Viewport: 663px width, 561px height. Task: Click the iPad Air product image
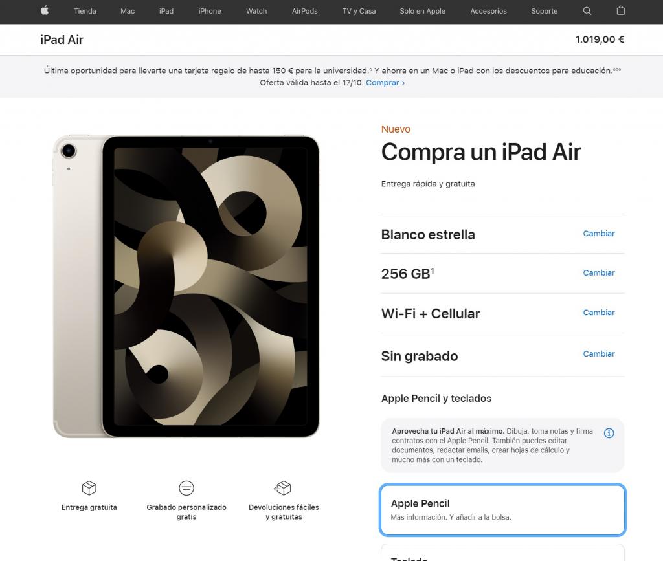point(186,287)
